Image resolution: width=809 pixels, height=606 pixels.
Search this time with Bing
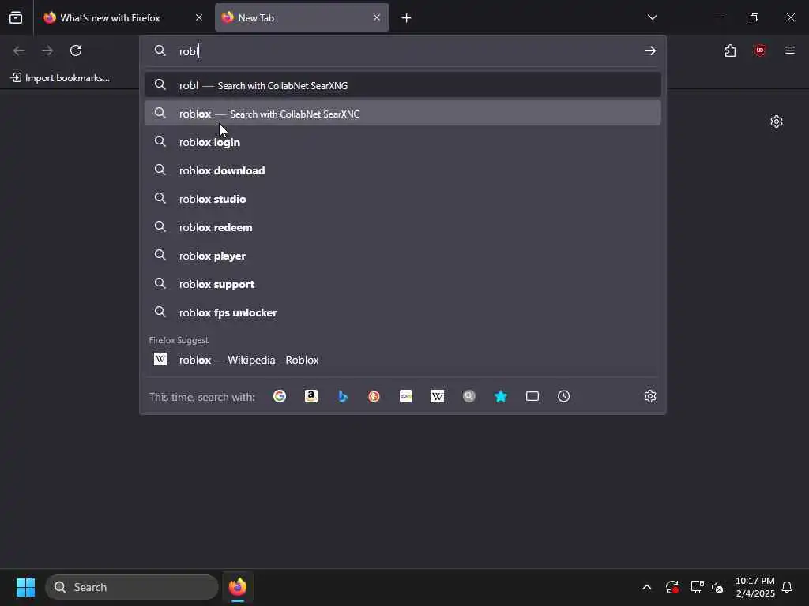(x=343, y=396)
